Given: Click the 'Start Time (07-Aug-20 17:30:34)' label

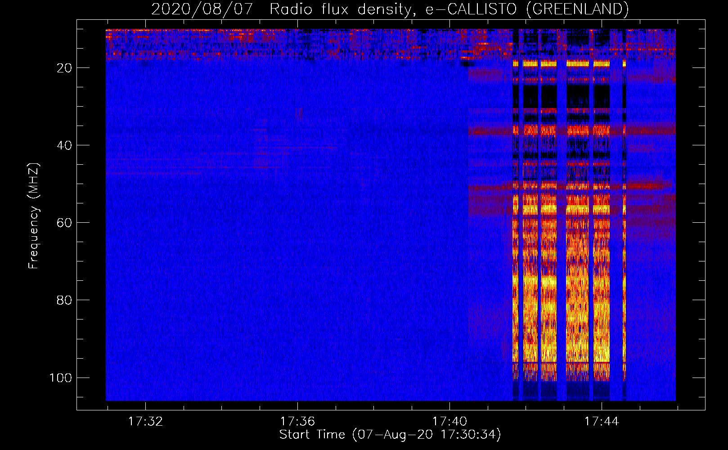Looking at the screenshot, I should (390, 435).
